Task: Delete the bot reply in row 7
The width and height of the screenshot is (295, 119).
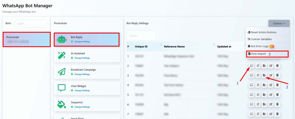Action: point(277,114)
